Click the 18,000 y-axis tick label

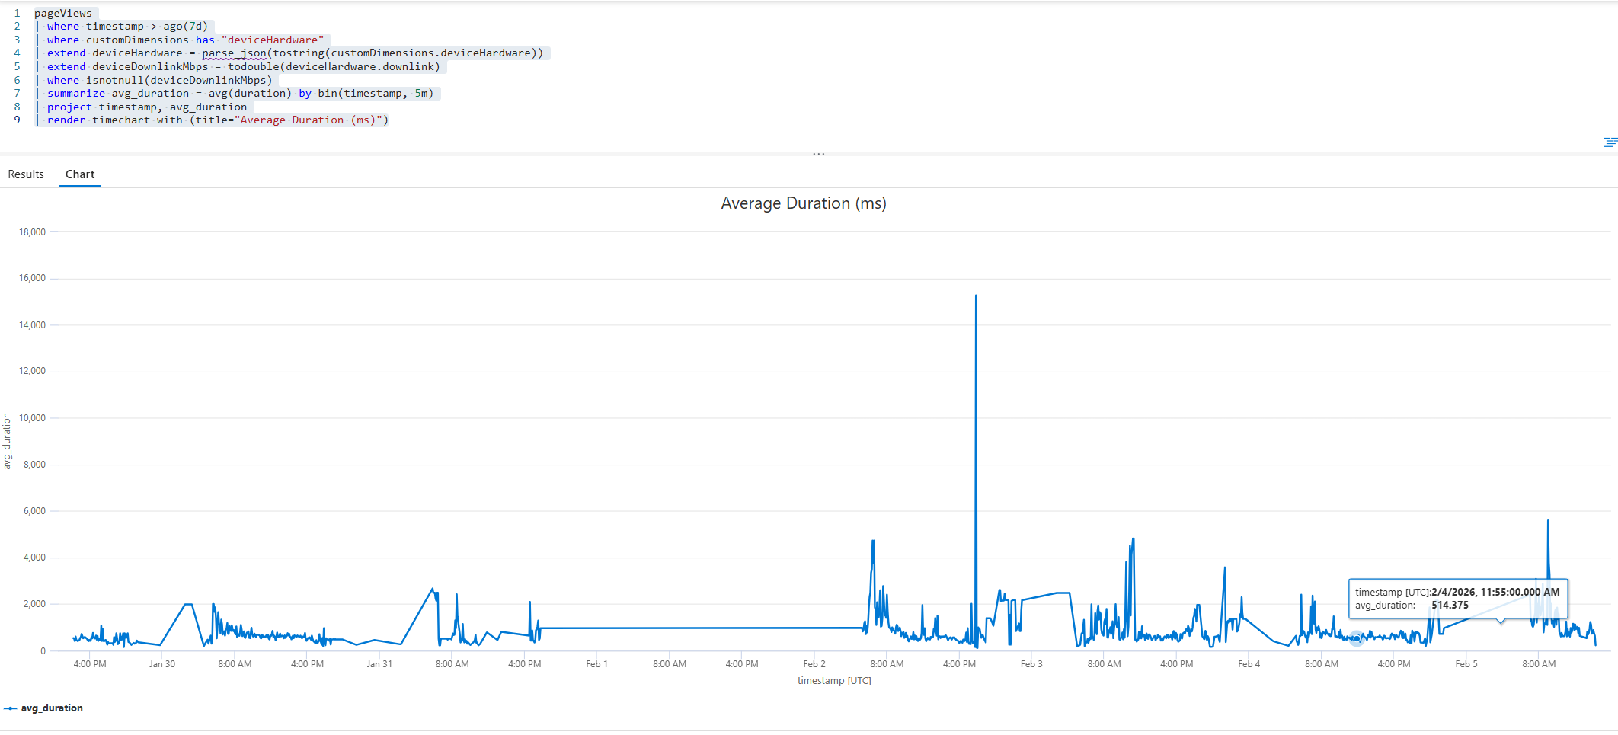(32, 232)
